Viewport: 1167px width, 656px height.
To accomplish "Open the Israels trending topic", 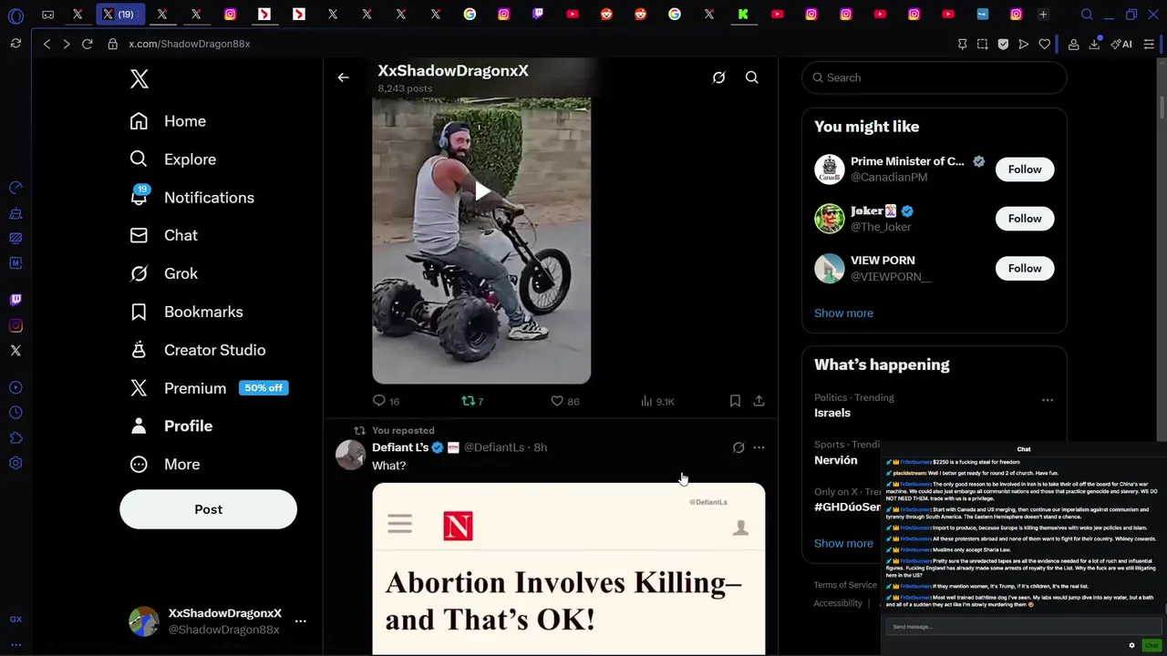I will 832,413.
